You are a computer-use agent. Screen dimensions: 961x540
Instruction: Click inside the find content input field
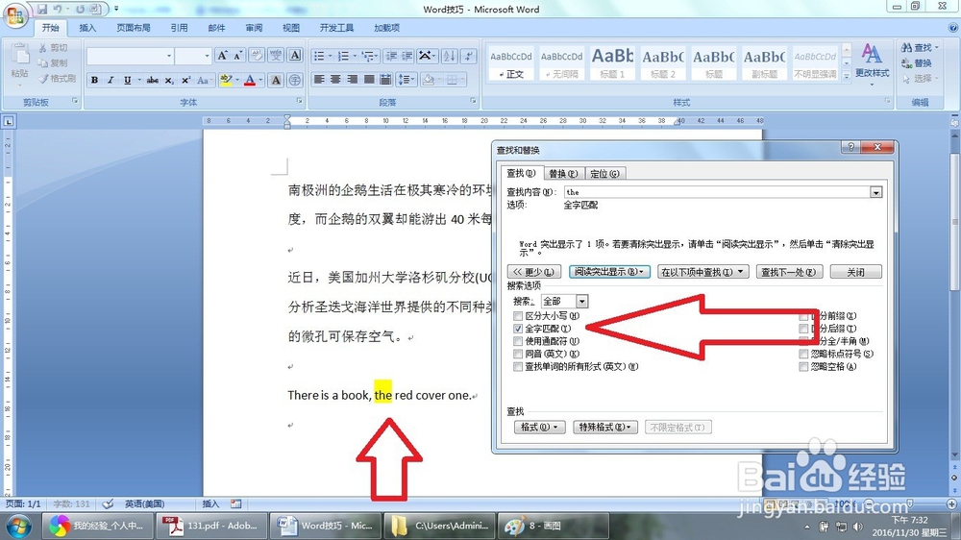point(717,192)
